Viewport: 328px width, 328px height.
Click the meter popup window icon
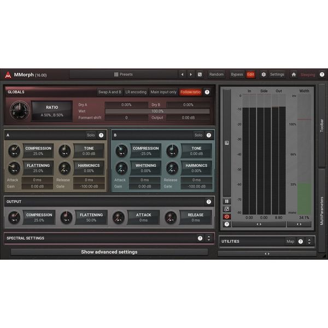pyautogui.click(x=227, y=209)
